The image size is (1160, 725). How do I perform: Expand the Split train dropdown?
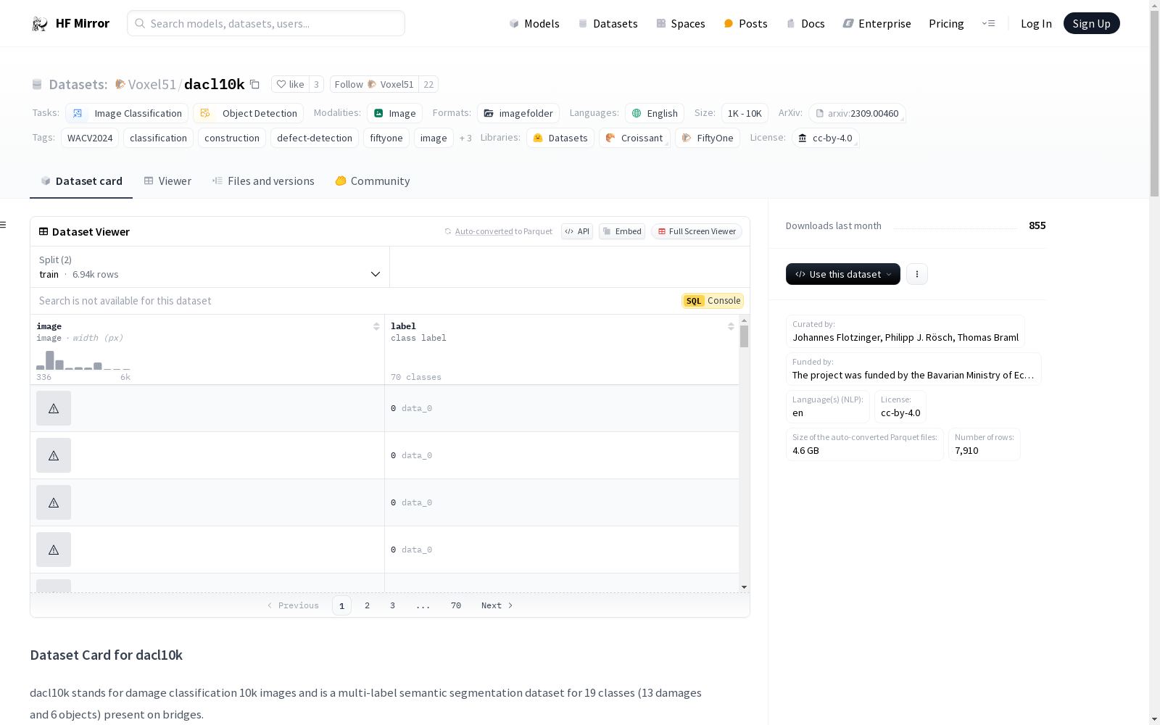point(210,267)
